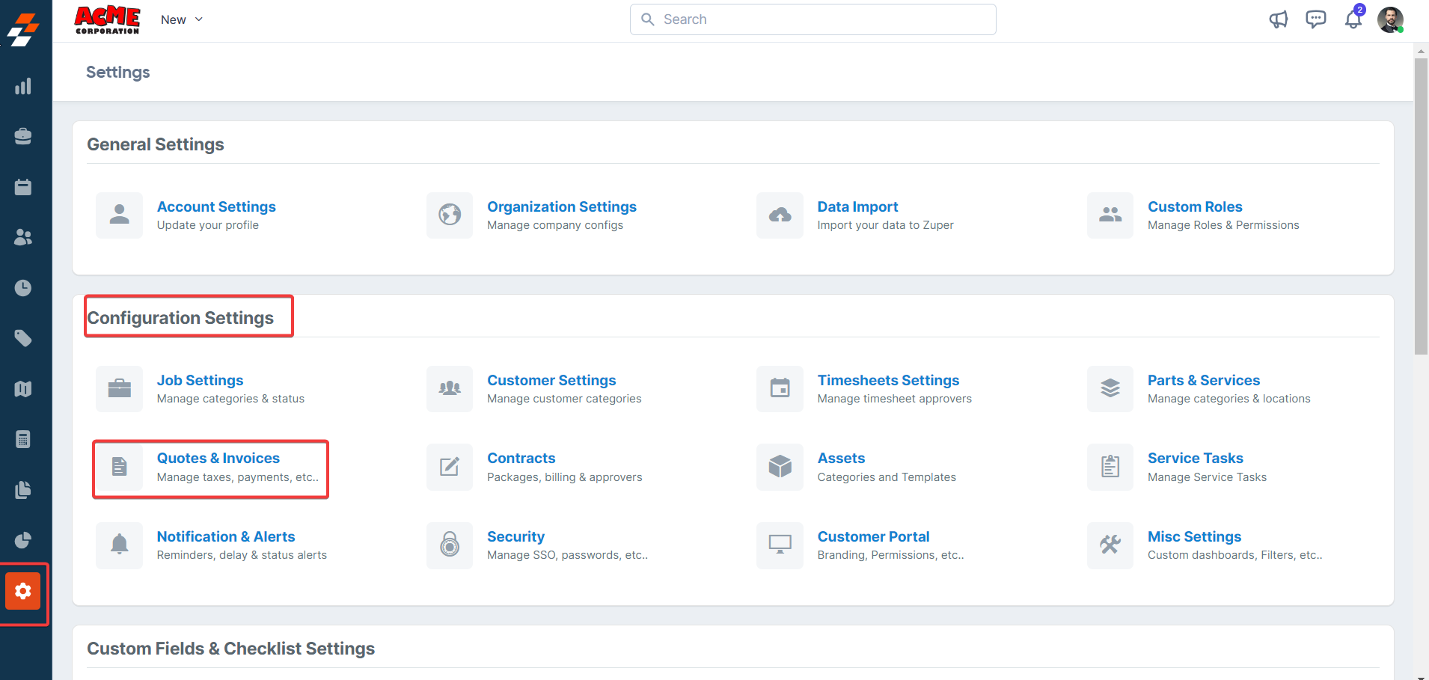
Task: Open the dashboard bar chart sidebar icon
Action: point(23,86)
